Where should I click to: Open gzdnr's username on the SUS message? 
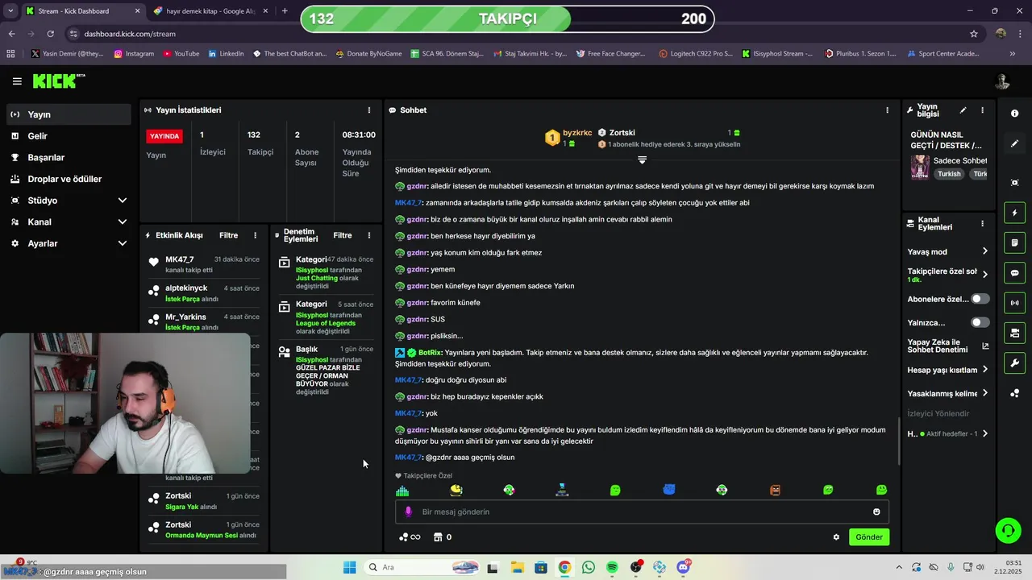(x=416, y=319)
